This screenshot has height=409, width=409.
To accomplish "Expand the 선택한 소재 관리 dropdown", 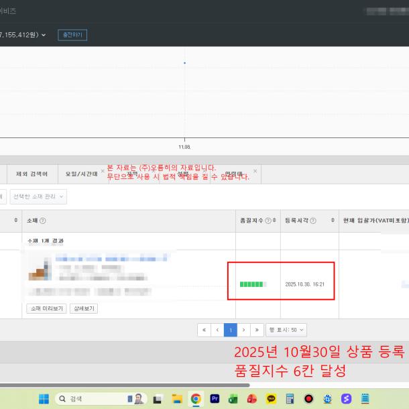I will click(x=38, y=196).
